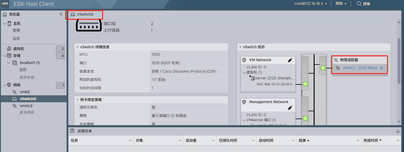Open the root@172.16.16.5 user dropdown

click(x=311, y=4)
